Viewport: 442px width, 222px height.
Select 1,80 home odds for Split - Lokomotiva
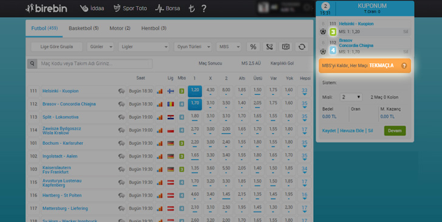point(195,117)
